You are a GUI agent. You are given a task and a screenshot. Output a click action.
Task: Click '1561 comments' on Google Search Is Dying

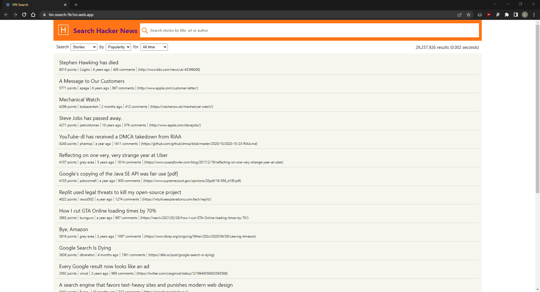133,255
